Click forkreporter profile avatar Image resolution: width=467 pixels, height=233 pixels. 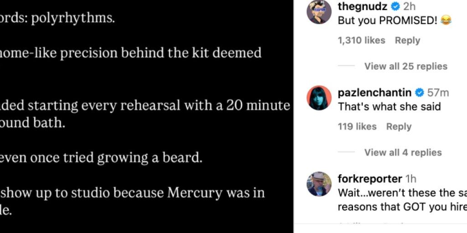point(319,183)
